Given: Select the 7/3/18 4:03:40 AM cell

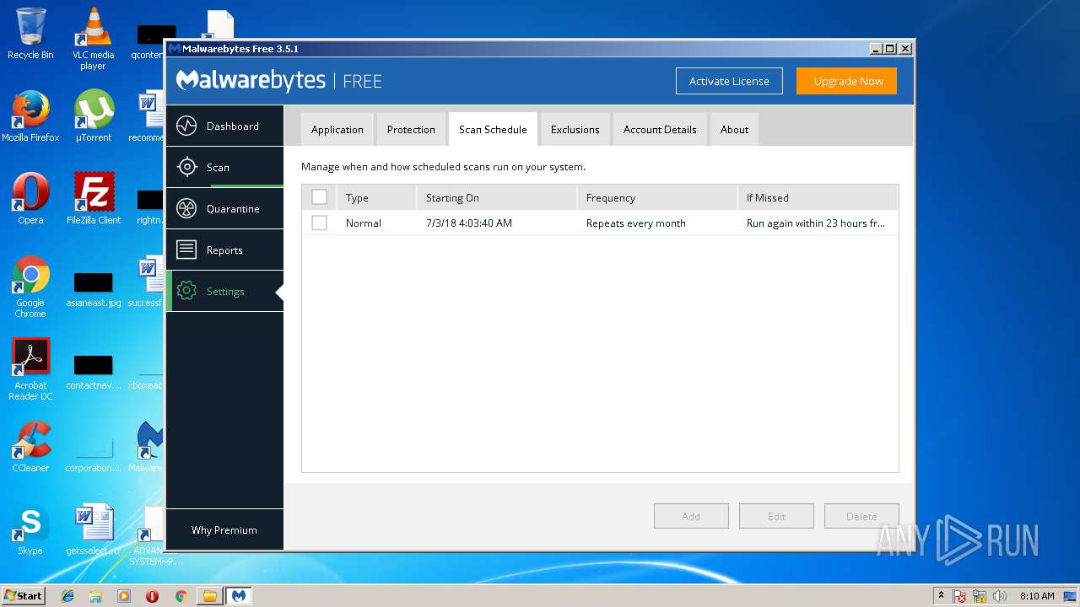Looking at the screenshot, I should (x=469, y=223).
